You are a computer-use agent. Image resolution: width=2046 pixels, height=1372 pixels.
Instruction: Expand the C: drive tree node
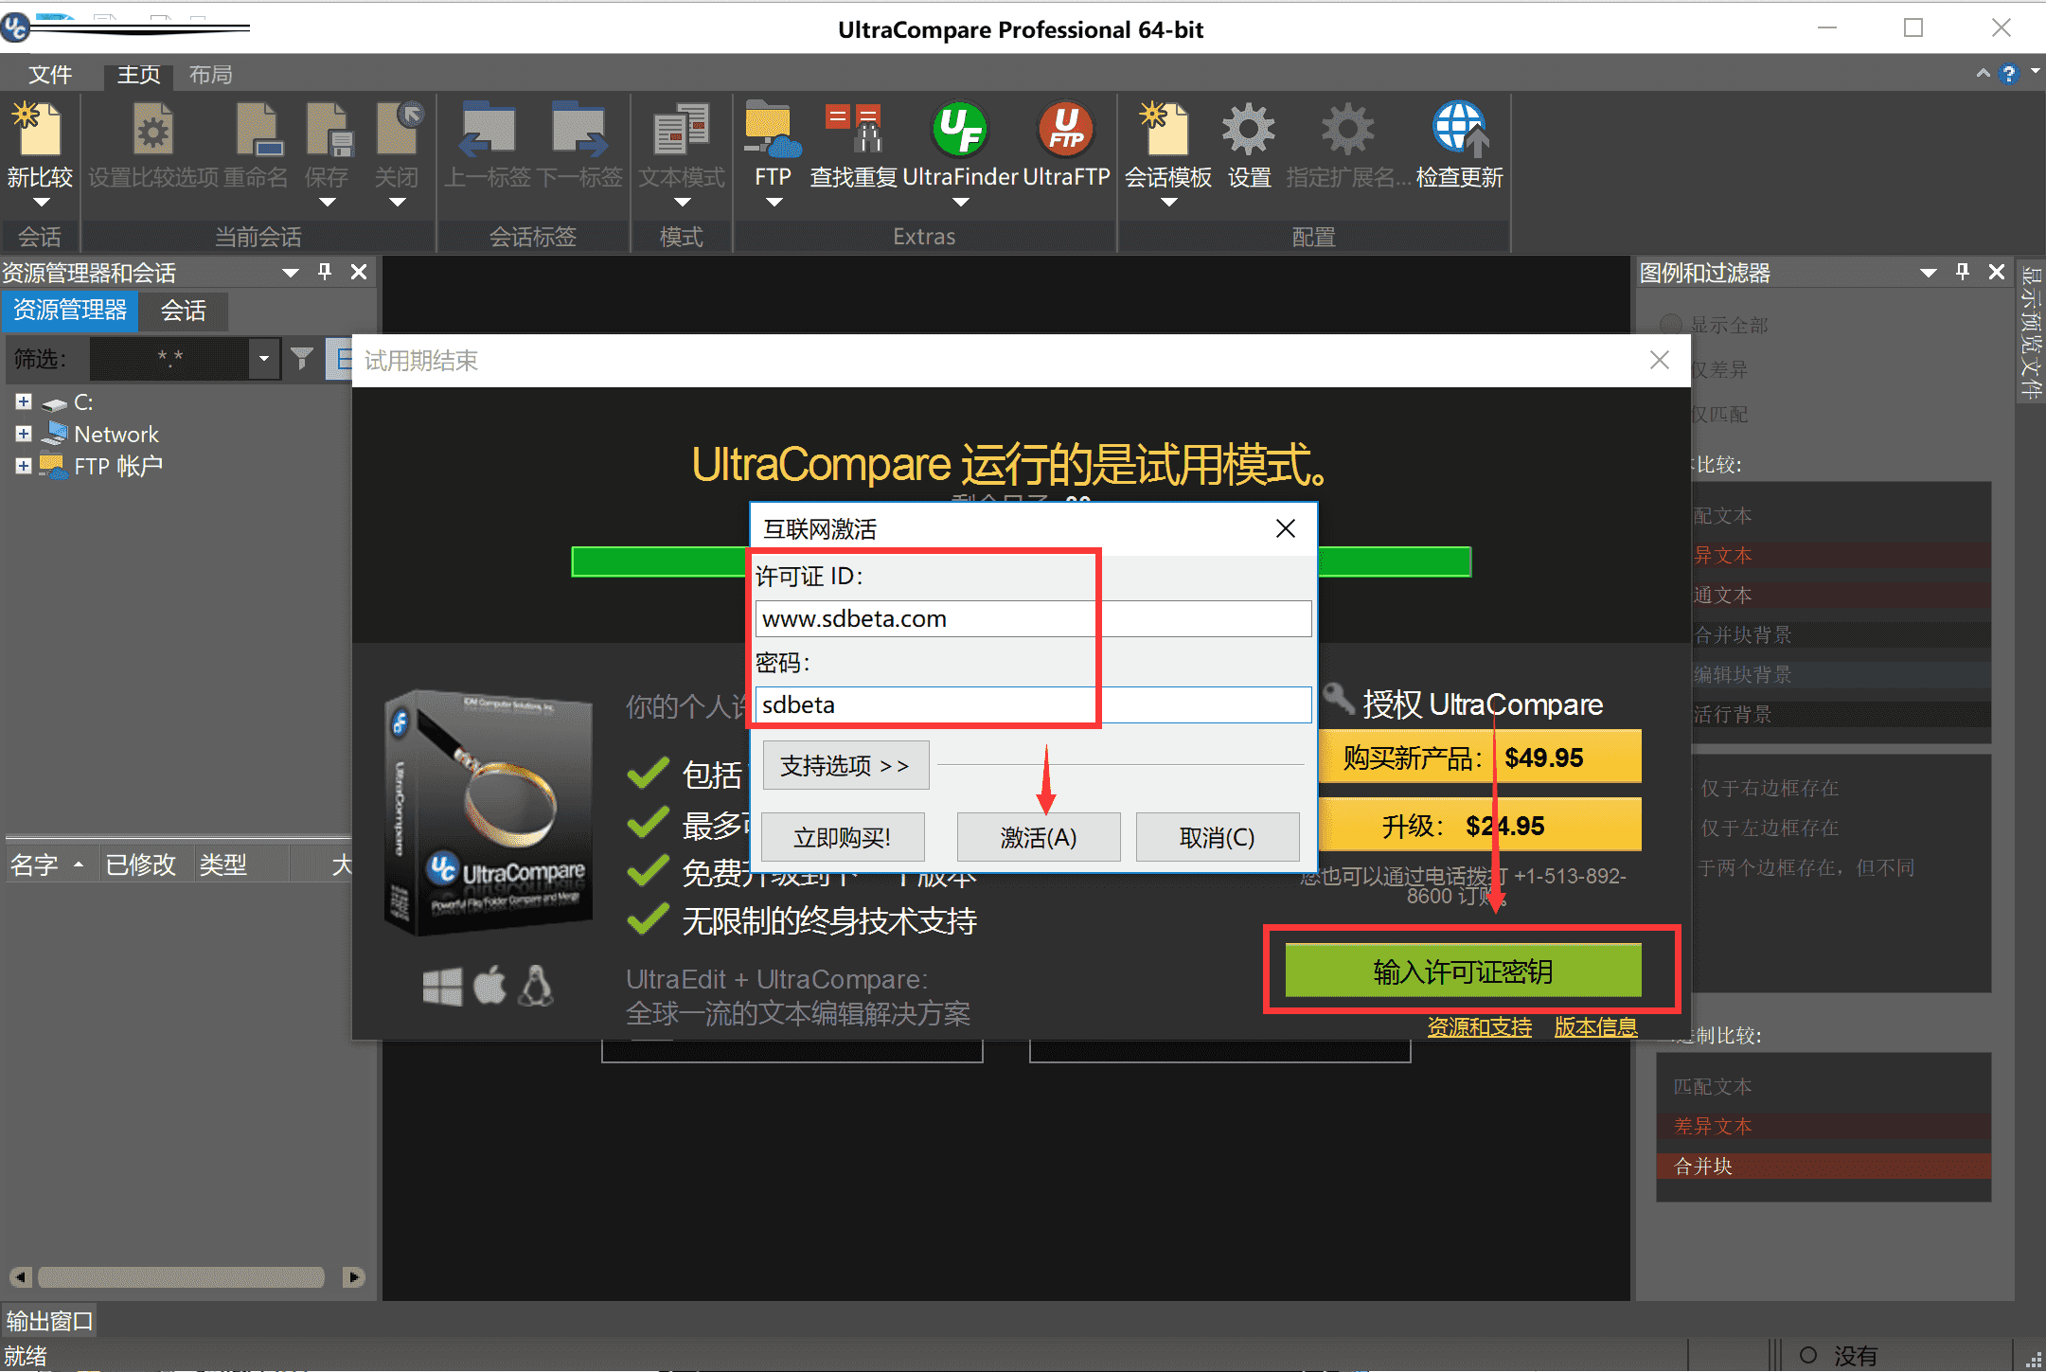pos(24,401)
